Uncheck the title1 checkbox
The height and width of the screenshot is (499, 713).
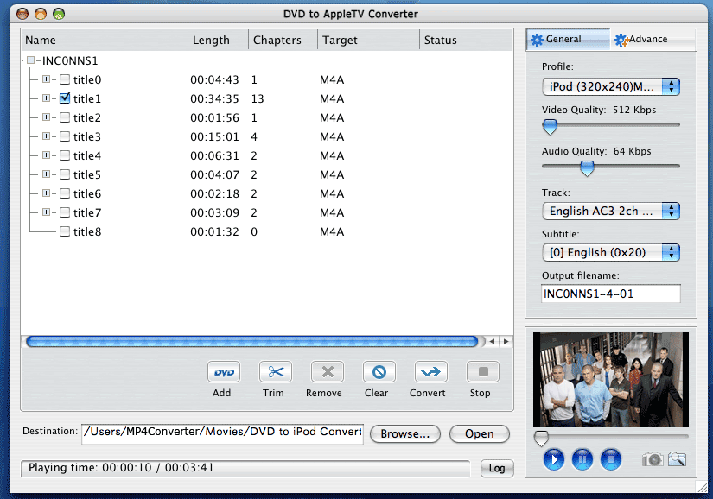point(65,98)
